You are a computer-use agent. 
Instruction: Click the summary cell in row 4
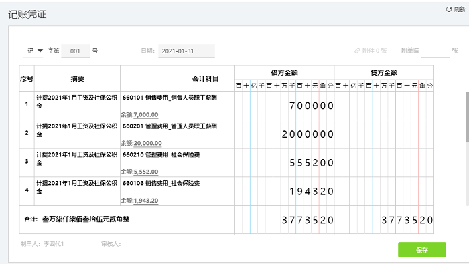77,191
